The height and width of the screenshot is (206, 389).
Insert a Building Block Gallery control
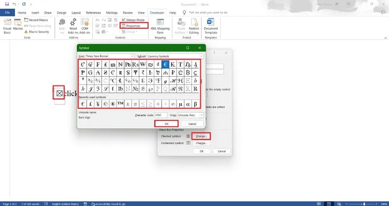tap(115, 20)
